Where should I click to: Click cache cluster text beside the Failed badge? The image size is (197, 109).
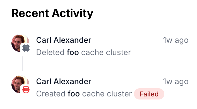(x=107, y=94)
